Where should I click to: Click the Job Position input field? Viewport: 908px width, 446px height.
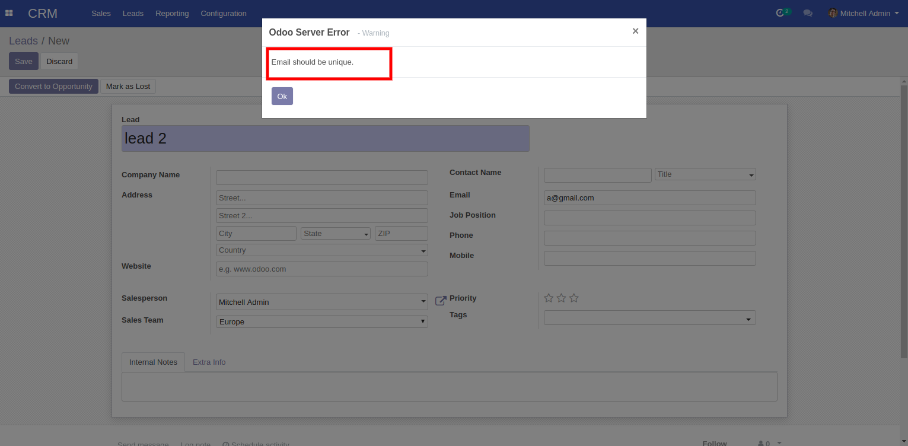coord(650,218)
